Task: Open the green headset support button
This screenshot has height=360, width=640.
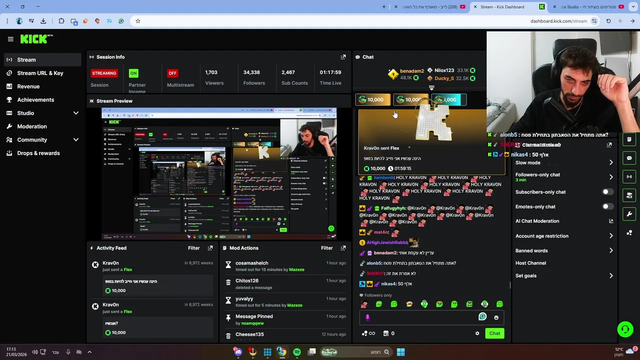Action: tap(625, 329)
